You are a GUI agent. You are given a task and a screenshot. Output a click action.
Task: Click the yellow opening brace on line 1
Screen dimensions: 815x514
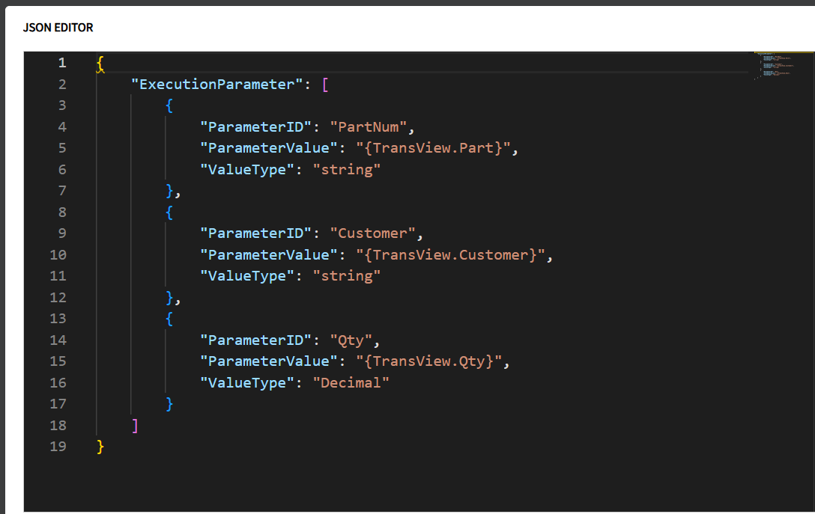coord(100,64)
